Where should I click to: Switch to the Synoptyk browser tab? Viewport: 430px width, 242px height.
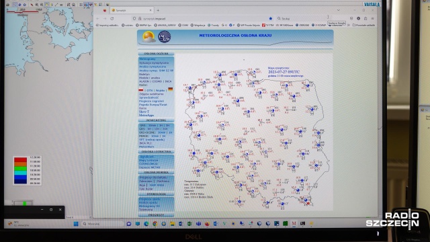point(132,11)
